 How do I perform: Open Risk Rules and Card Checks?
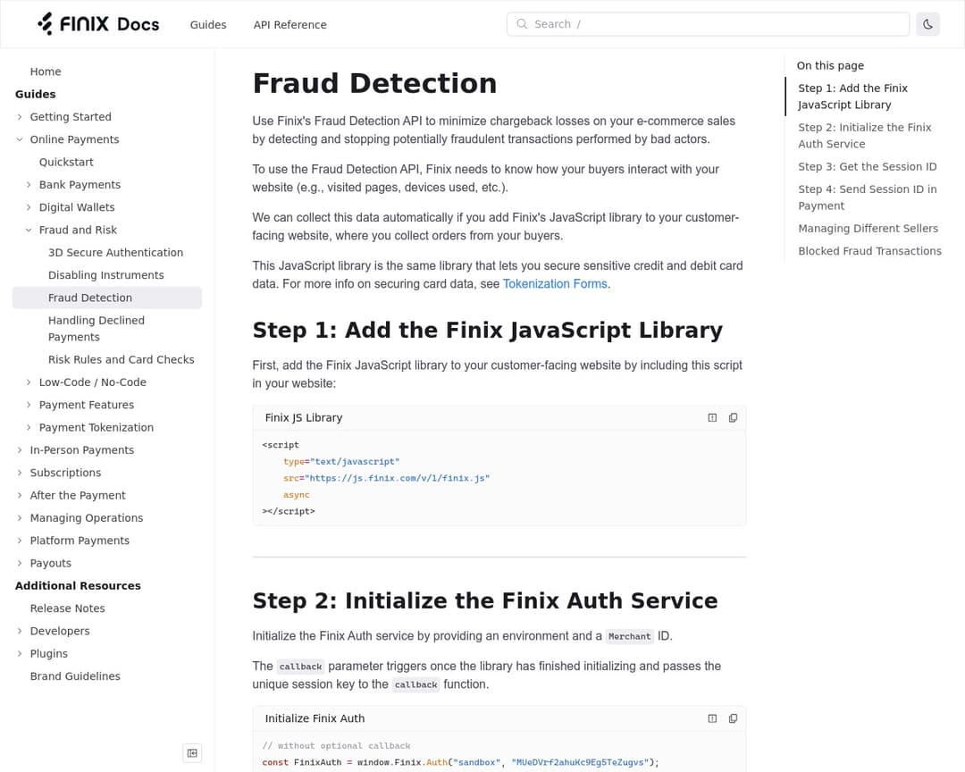pos(122,359)
